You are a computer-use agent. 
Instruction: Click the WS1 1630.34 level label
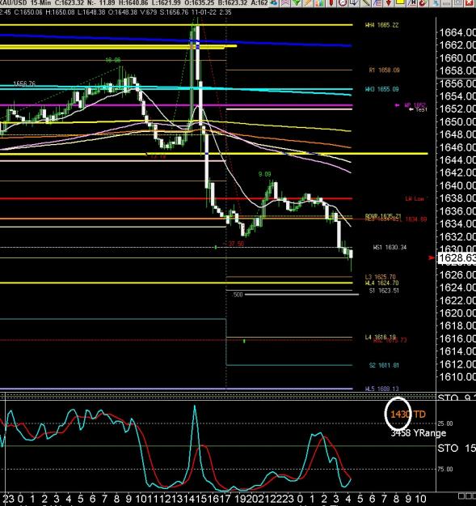pos(390,247)
